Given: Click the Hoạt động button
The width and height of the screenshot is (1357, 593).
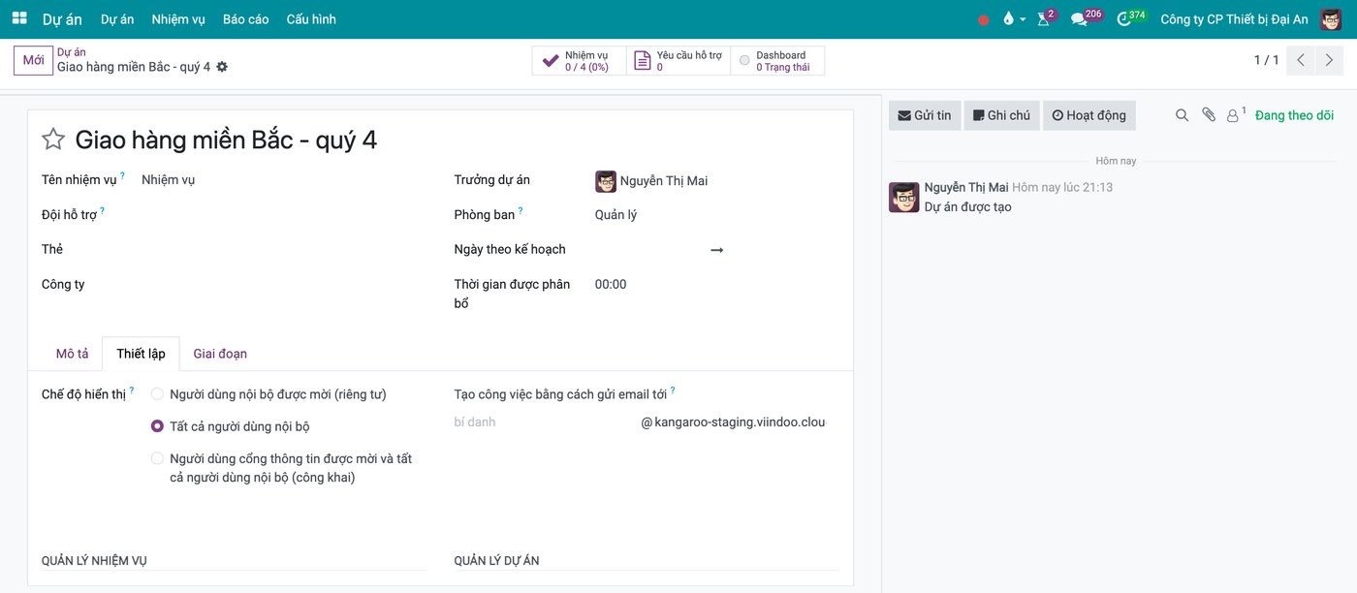Looking at the screenshot, I should 1089,115.
